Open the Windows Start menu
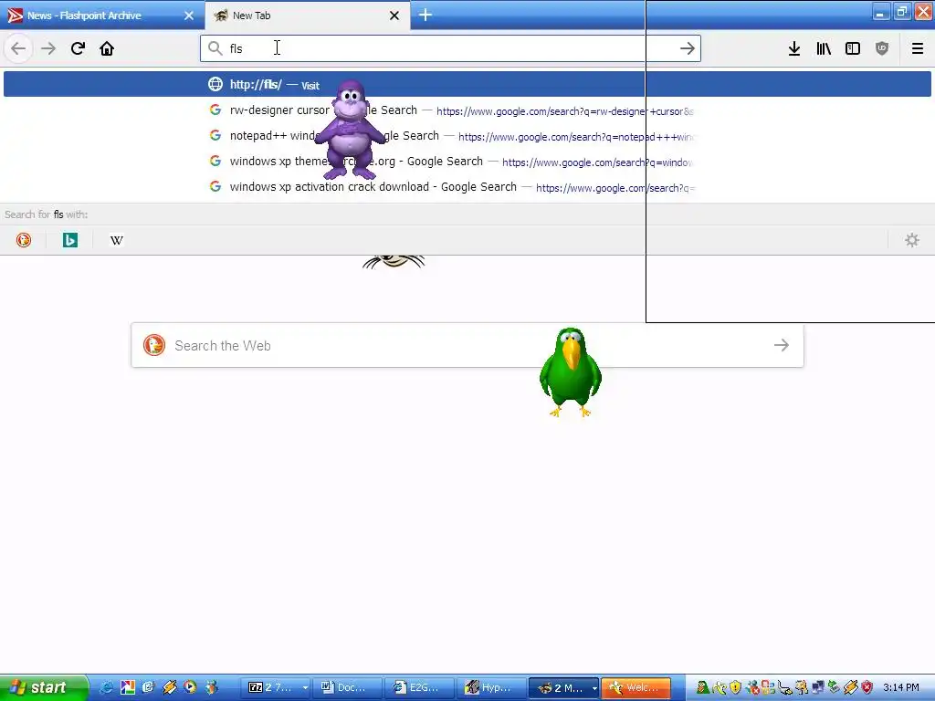 (44, 687)
